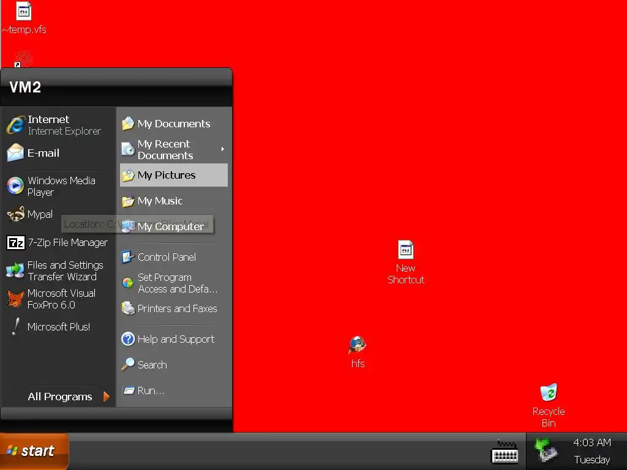Choose the Help and Support label
The image size is (627, 470).
[176, 339]
